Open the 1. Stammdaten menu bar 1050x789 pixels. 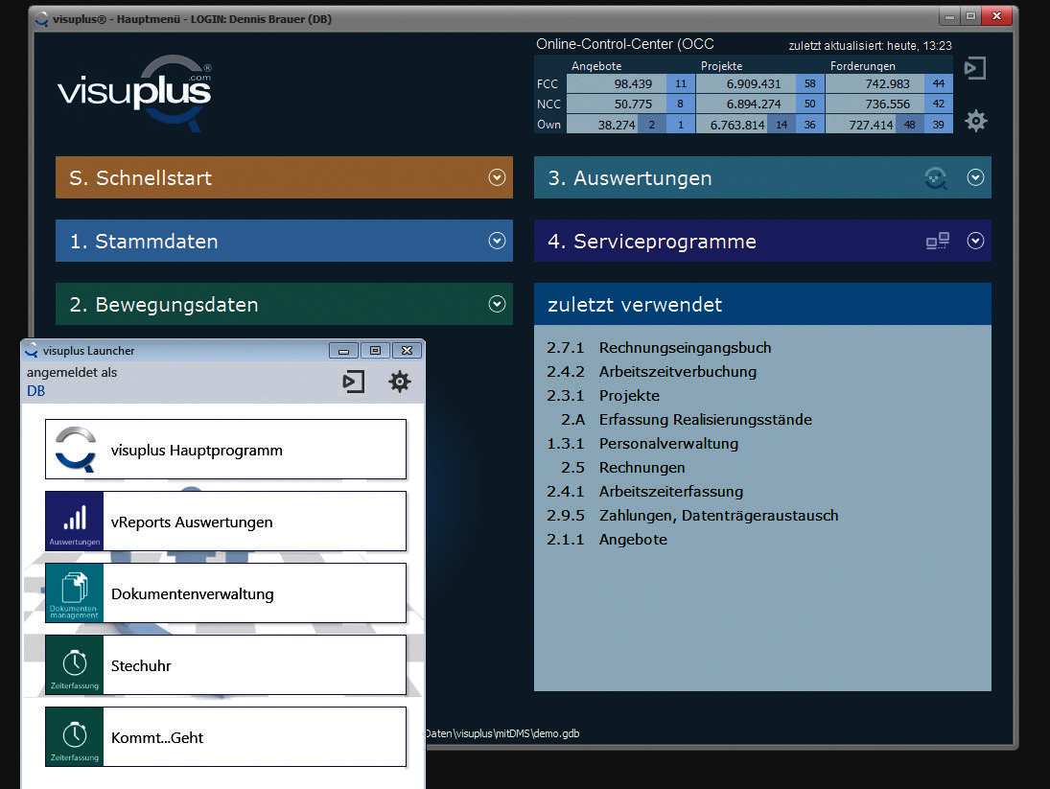(284, 241)
